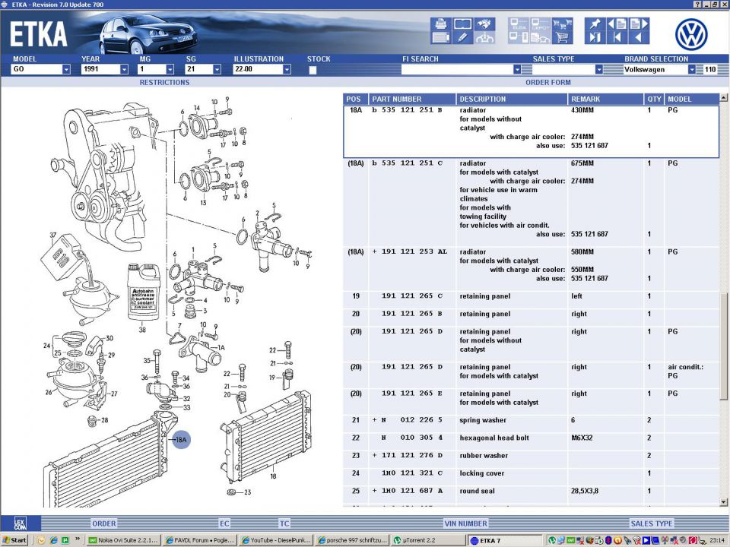
Task: Click the single back arrow icon
Action: coord(639,38)
